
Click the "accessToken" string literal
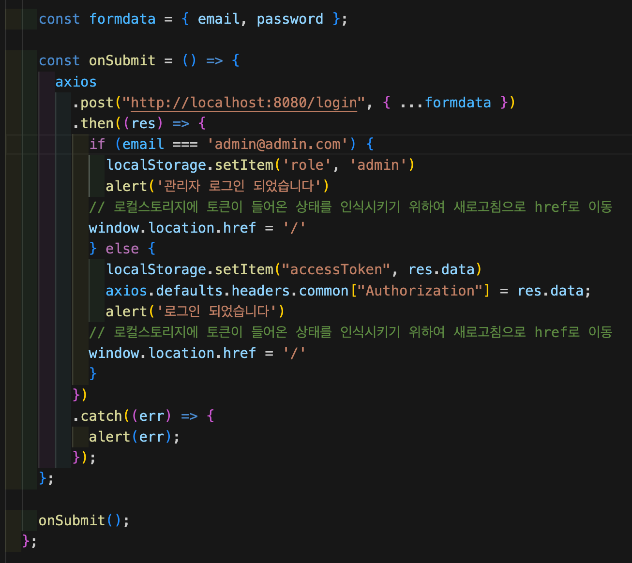click(x=336, y=269)
